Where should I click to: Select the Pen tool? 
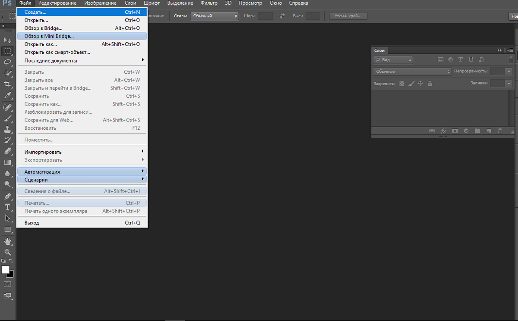tap(7, 196)
